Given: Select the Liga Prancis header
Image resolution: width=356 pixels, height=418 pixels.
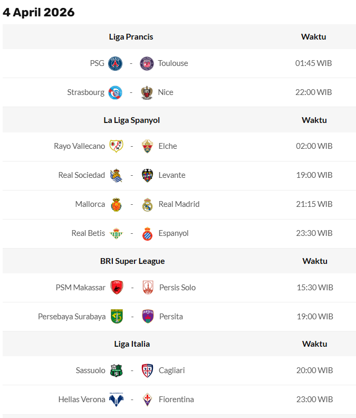Looking at the screenshot, I should [131, 37].
